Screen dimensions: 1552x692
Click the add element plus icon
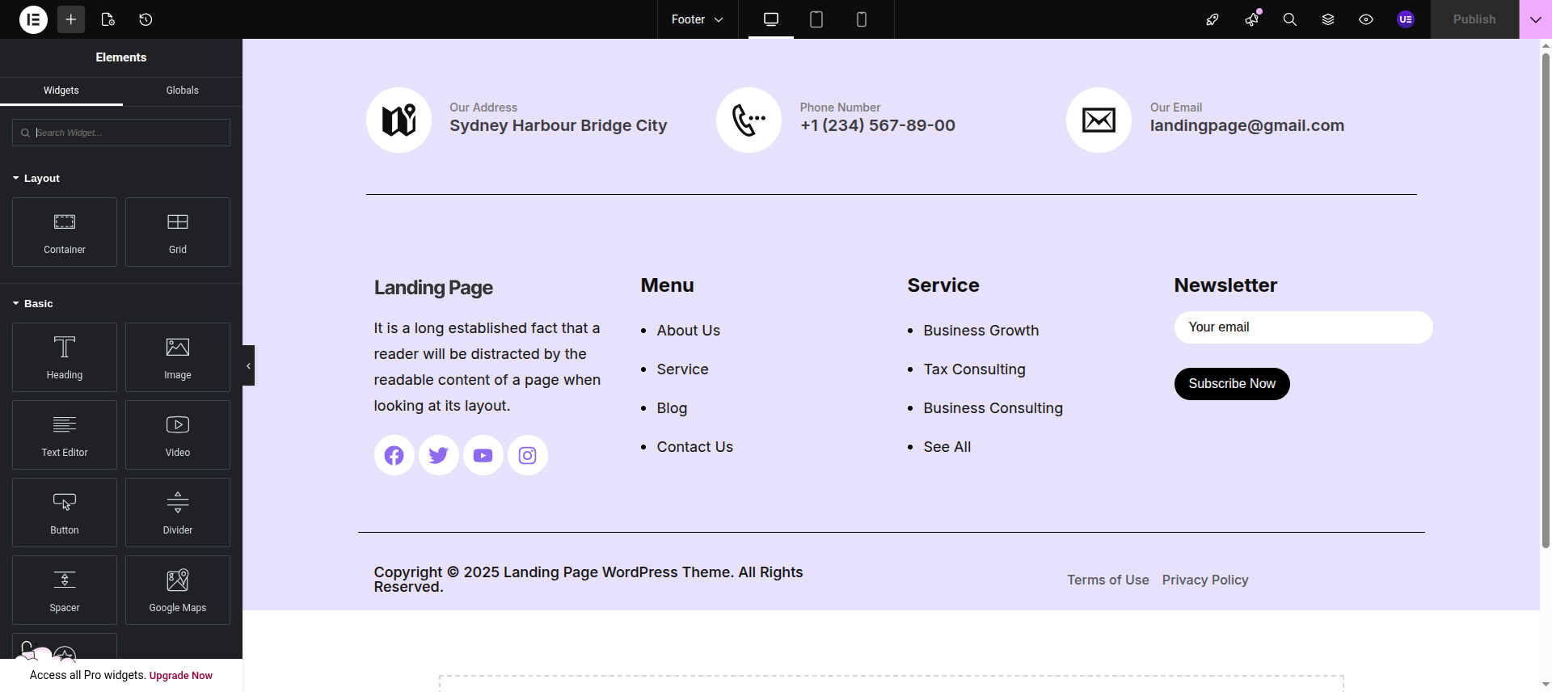point(71,19)
